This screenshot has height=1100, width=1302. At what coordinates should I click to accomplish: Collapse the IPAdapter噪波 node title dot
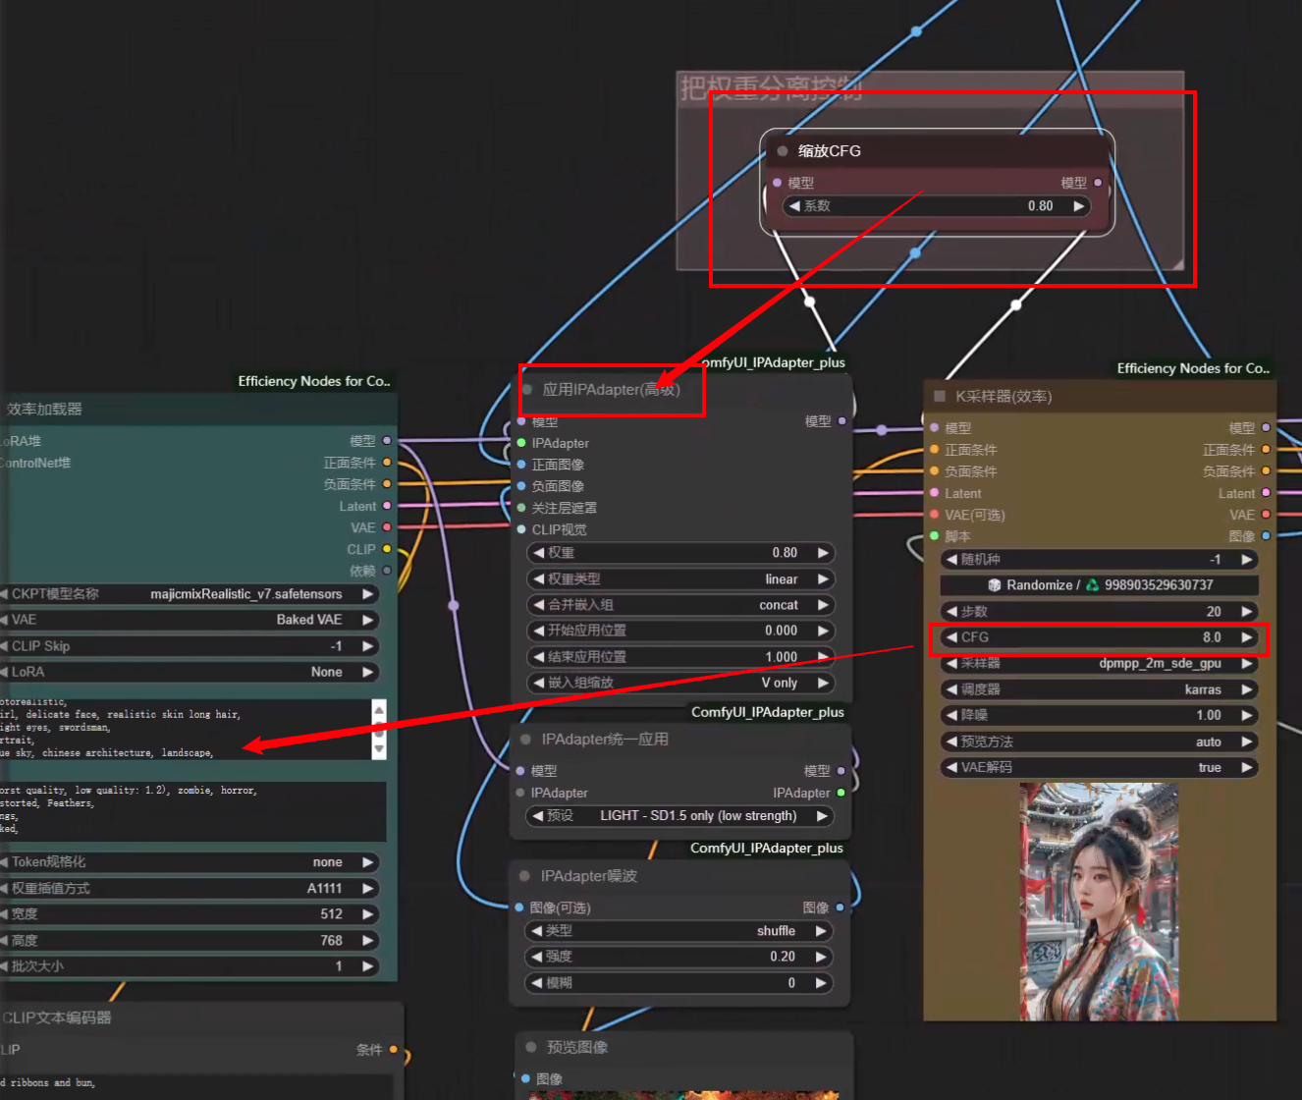[x=525, y=876]
